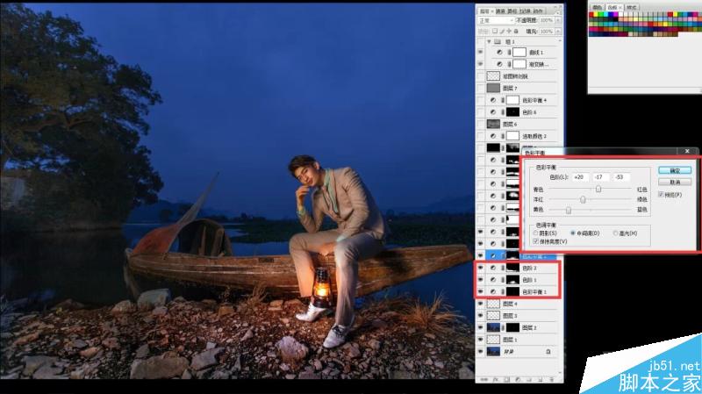Select the 图层 6 layer row
This screenshot has width=702, height=394.
518,124
